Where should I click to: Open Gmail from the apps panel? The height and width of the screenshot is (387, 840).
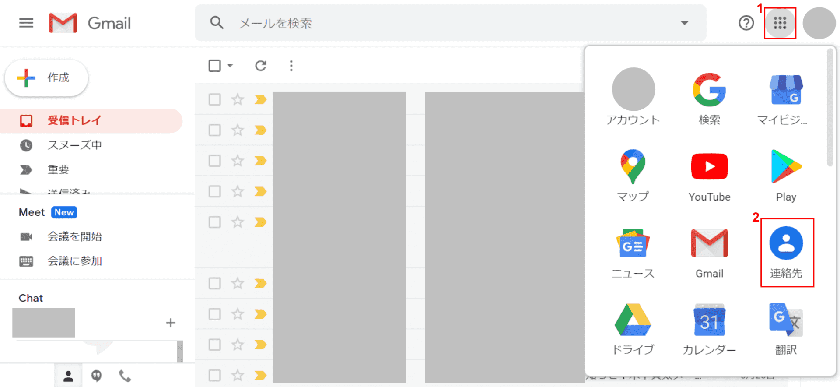click(709, 253)
